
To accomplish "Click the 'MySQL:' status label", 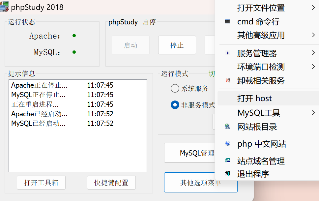I will click(x=47, y=52).
